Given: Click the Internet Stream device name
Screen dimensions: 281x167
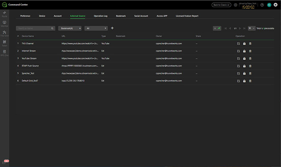Looking at the screenshot, I should (29, 51).
